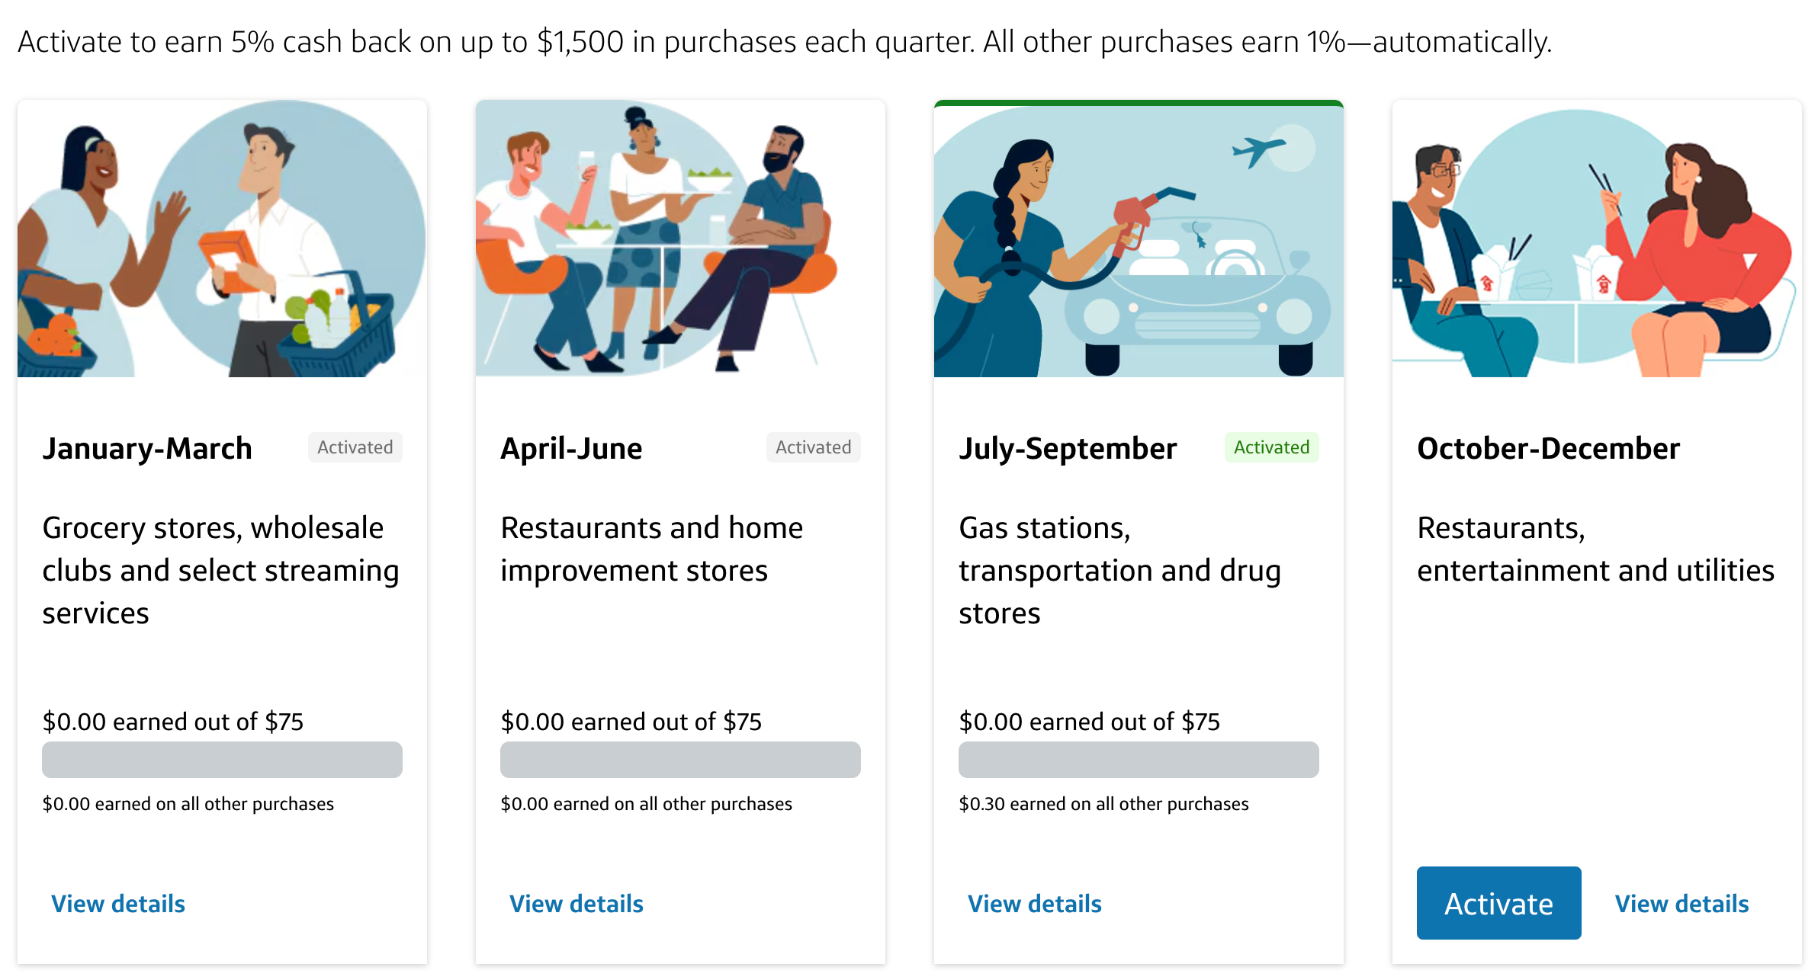
Task: Open View details for July-September
Action: pos(1035,904)
